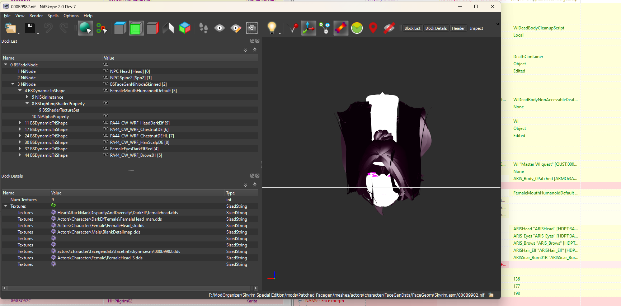Open the File menu
Viewport: 621px width, 306px height.
click(x=7, y=16)
